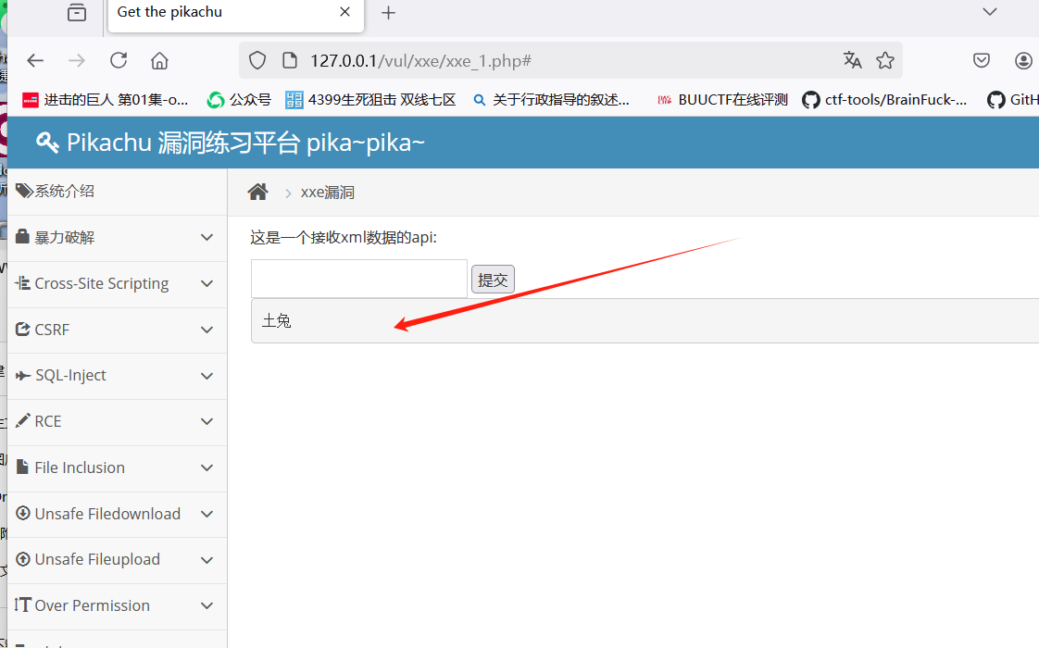Open the 进击的巨人 第01集 bookmark
The width and height of the screenshot is (1039, 648).
(106, 100)
